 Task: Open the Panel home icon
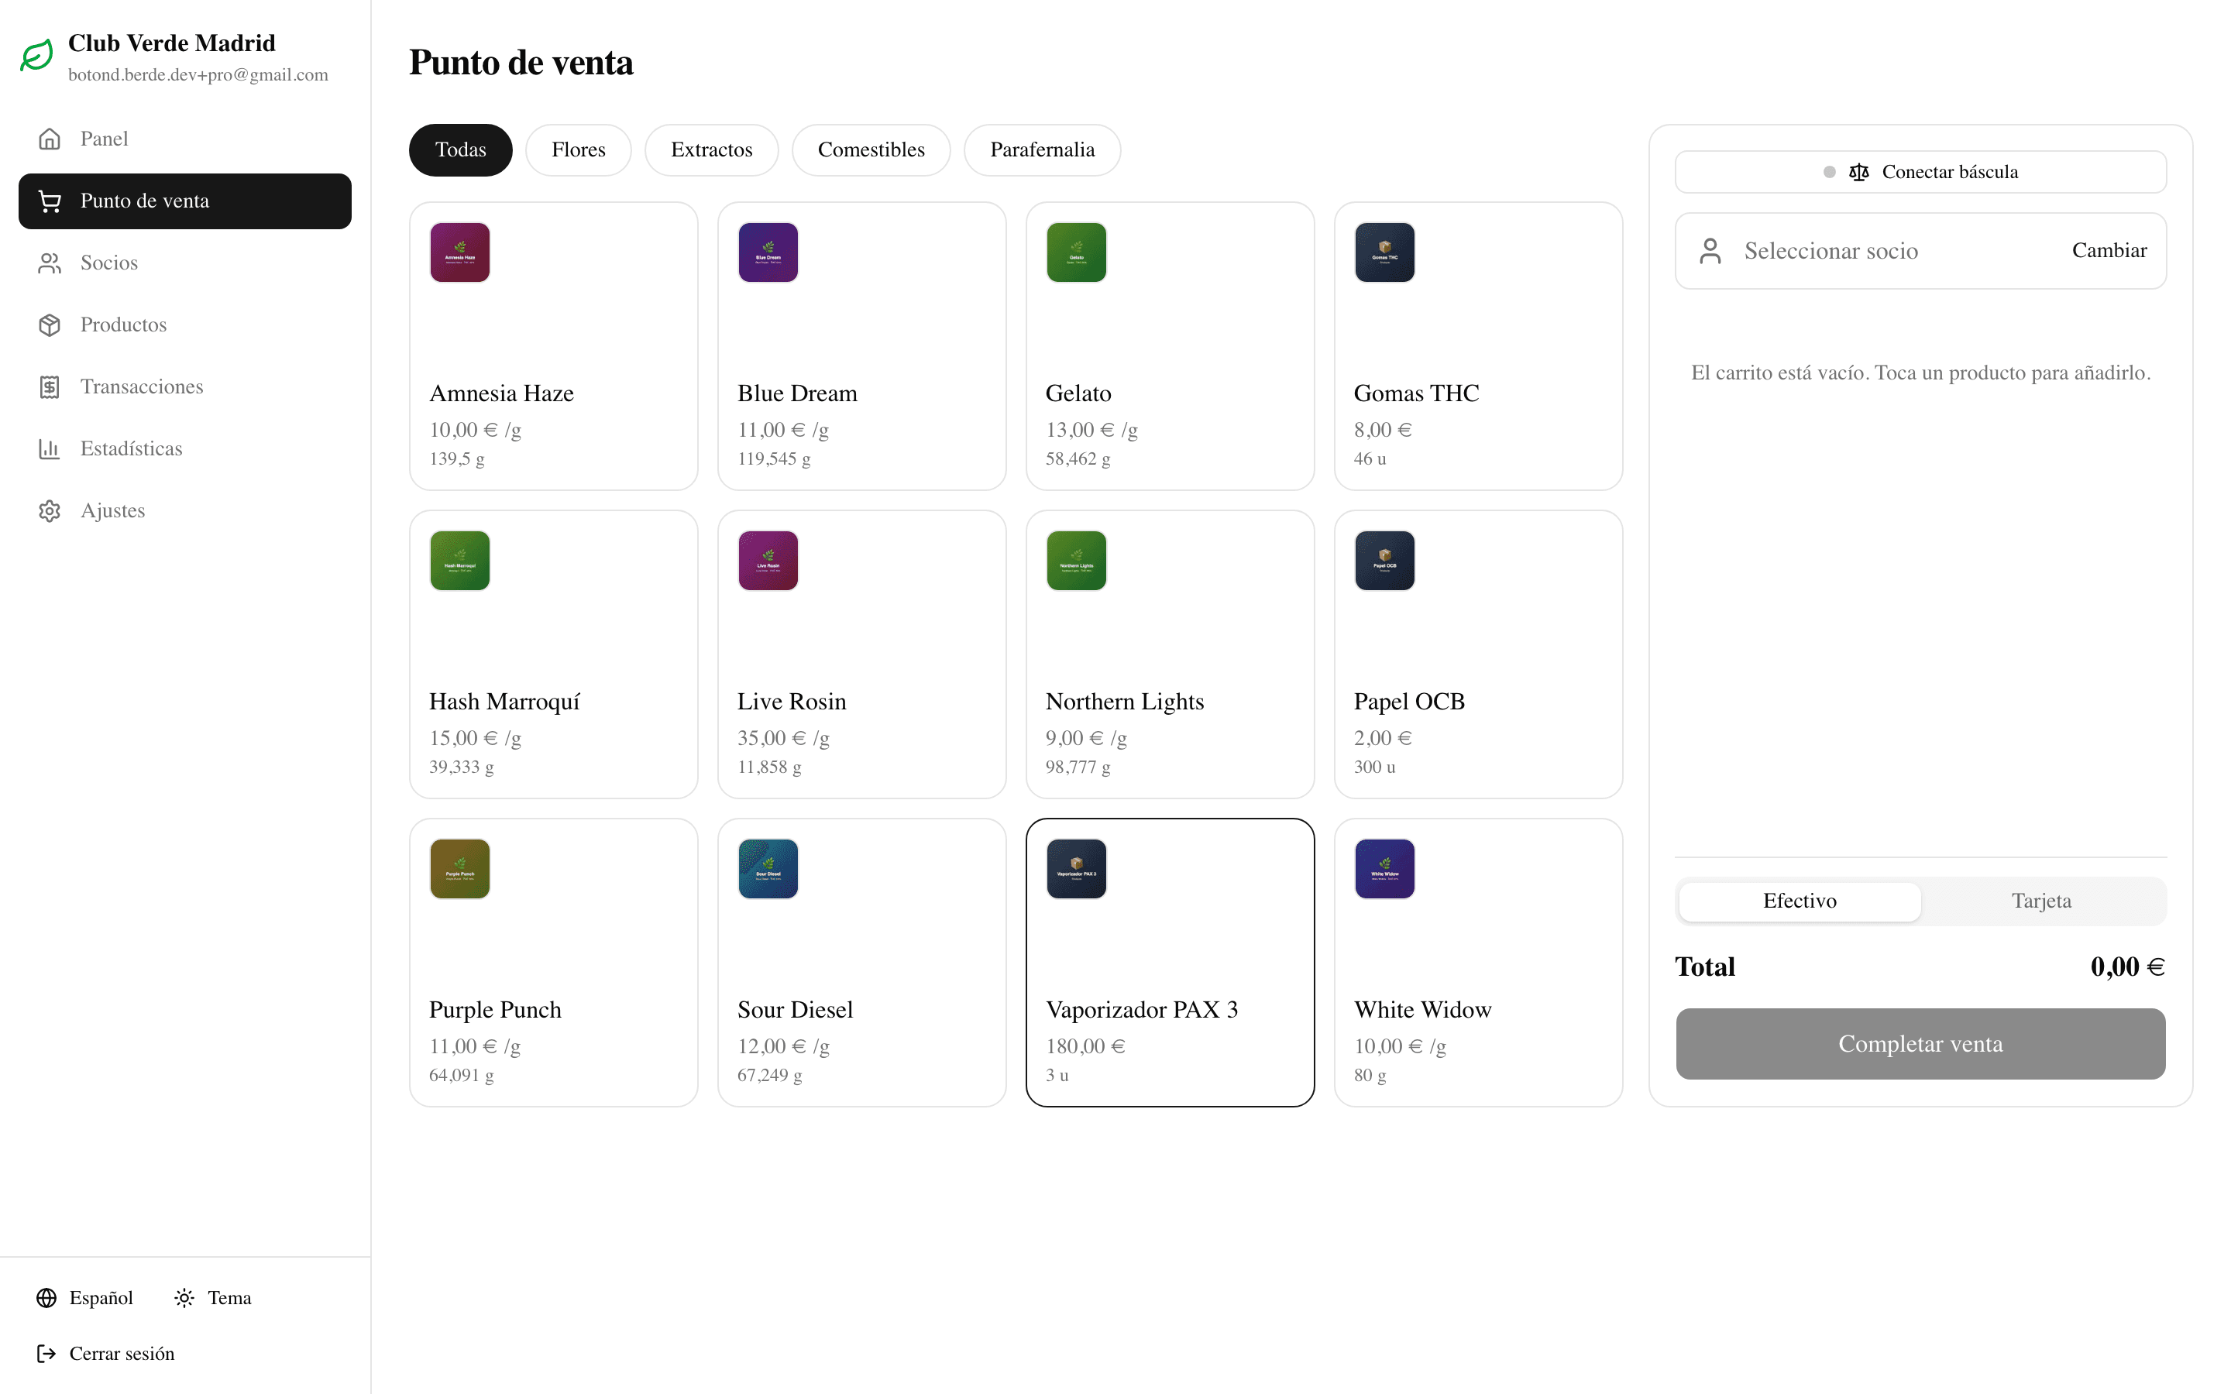[x=49, y=139]
